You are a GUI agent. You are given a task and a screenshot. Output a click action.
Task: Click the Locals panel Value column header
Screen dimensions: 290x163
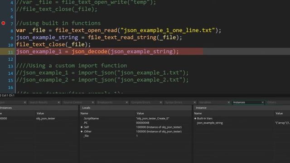click(140, 114)
